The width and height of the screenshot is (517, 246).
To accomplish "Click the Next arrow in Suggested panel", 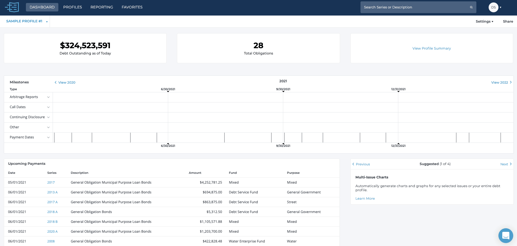I will pyautogui.click(x=511, y=164).
